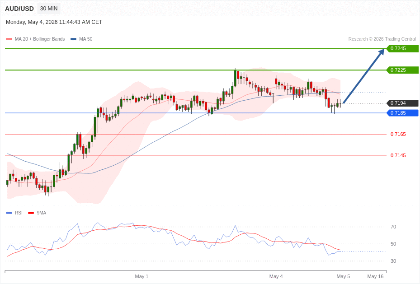Click the RSI 30 level label
Image resolution: width=420 pixels, height=284 pixels.
click(393, 261)
